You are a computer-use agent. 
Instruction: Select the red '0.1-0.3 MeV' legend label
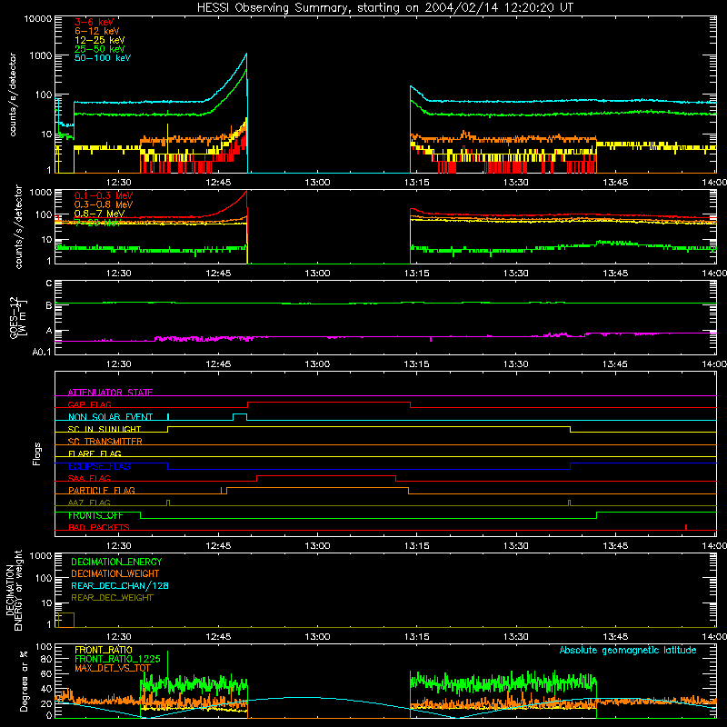(x=104, y=195)
